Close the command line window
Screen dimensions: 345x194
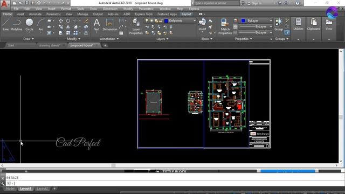point(3,178)
